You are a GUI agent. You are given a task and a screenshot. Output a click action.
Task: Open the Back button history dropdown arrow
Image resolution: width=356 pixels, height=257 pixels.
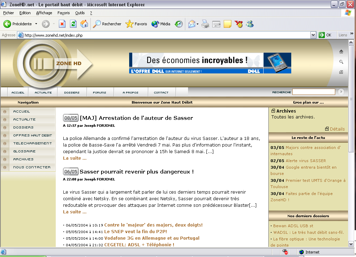point(36,24)
